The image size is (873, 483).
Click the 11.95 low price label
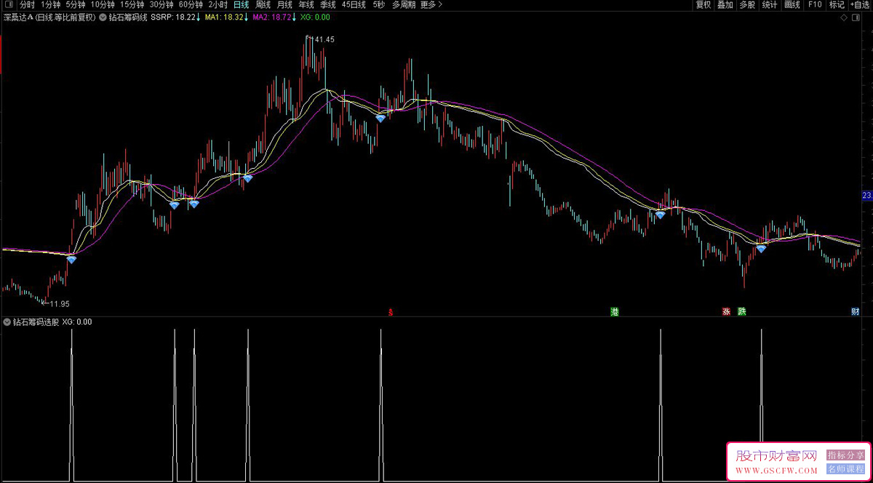(59, 303)
